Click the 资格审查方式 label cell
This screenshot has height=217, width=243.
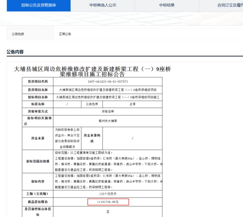[38, 112]
